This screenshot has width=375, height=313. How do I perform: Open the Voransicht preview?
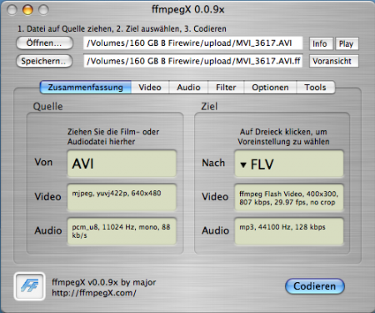click(333, 61)
